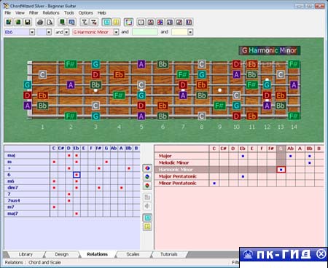Open the View menu
The height and width of the screenshot is (268, 328).
(x=20, y=12)
